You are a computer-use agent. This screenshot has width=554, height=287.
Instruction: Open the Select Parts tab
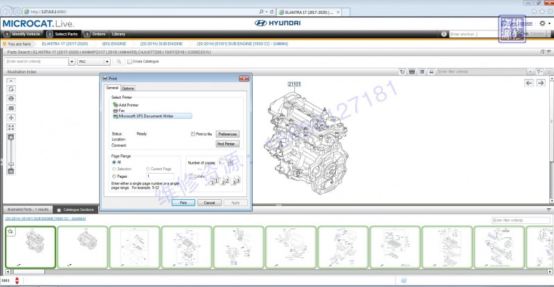click(62, 34)
